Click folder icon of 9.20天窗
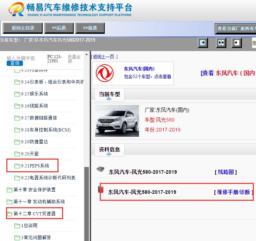Screen dimensions: 256x241 17,154
